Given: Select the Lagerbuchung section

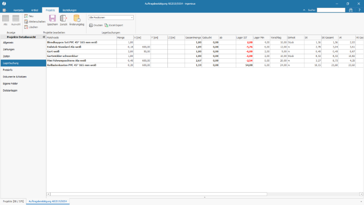Looking at the screenshot, I should pyautogui.click(x=23, y=63).
